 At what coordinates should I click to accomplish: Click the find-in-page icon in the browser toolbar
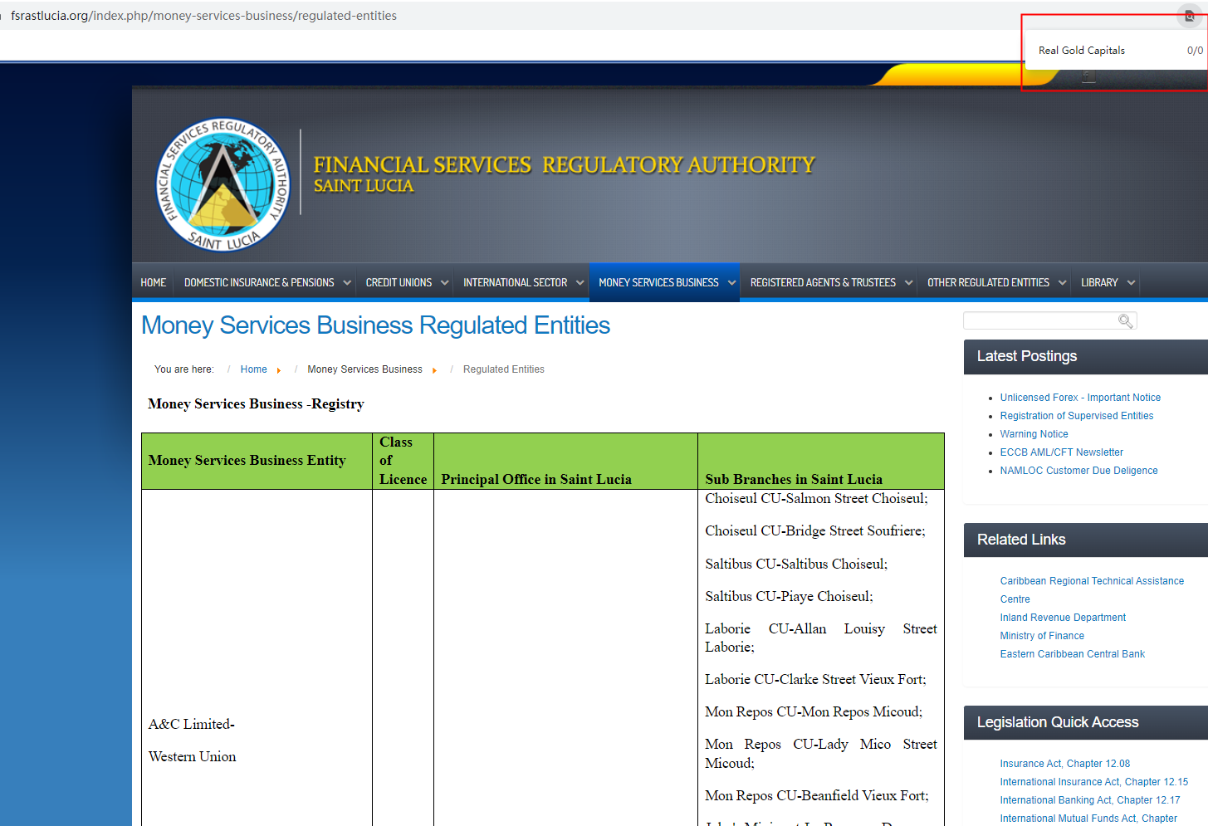(x=1189, y=16)
